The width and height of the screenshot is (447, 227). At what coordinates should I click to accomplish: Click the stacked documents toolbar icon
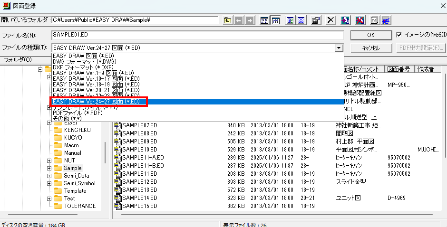(x=375, y=20)
